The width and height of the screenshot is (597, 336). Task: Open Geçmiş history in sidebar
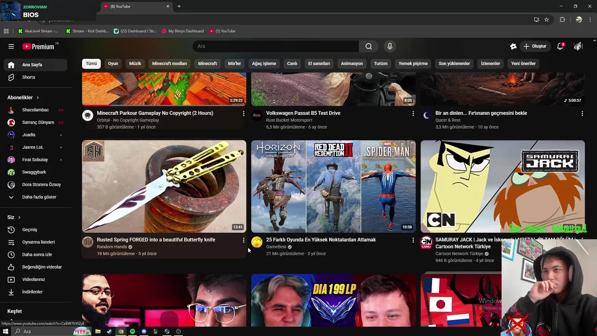pyautogui.click(x=35, y=230)
